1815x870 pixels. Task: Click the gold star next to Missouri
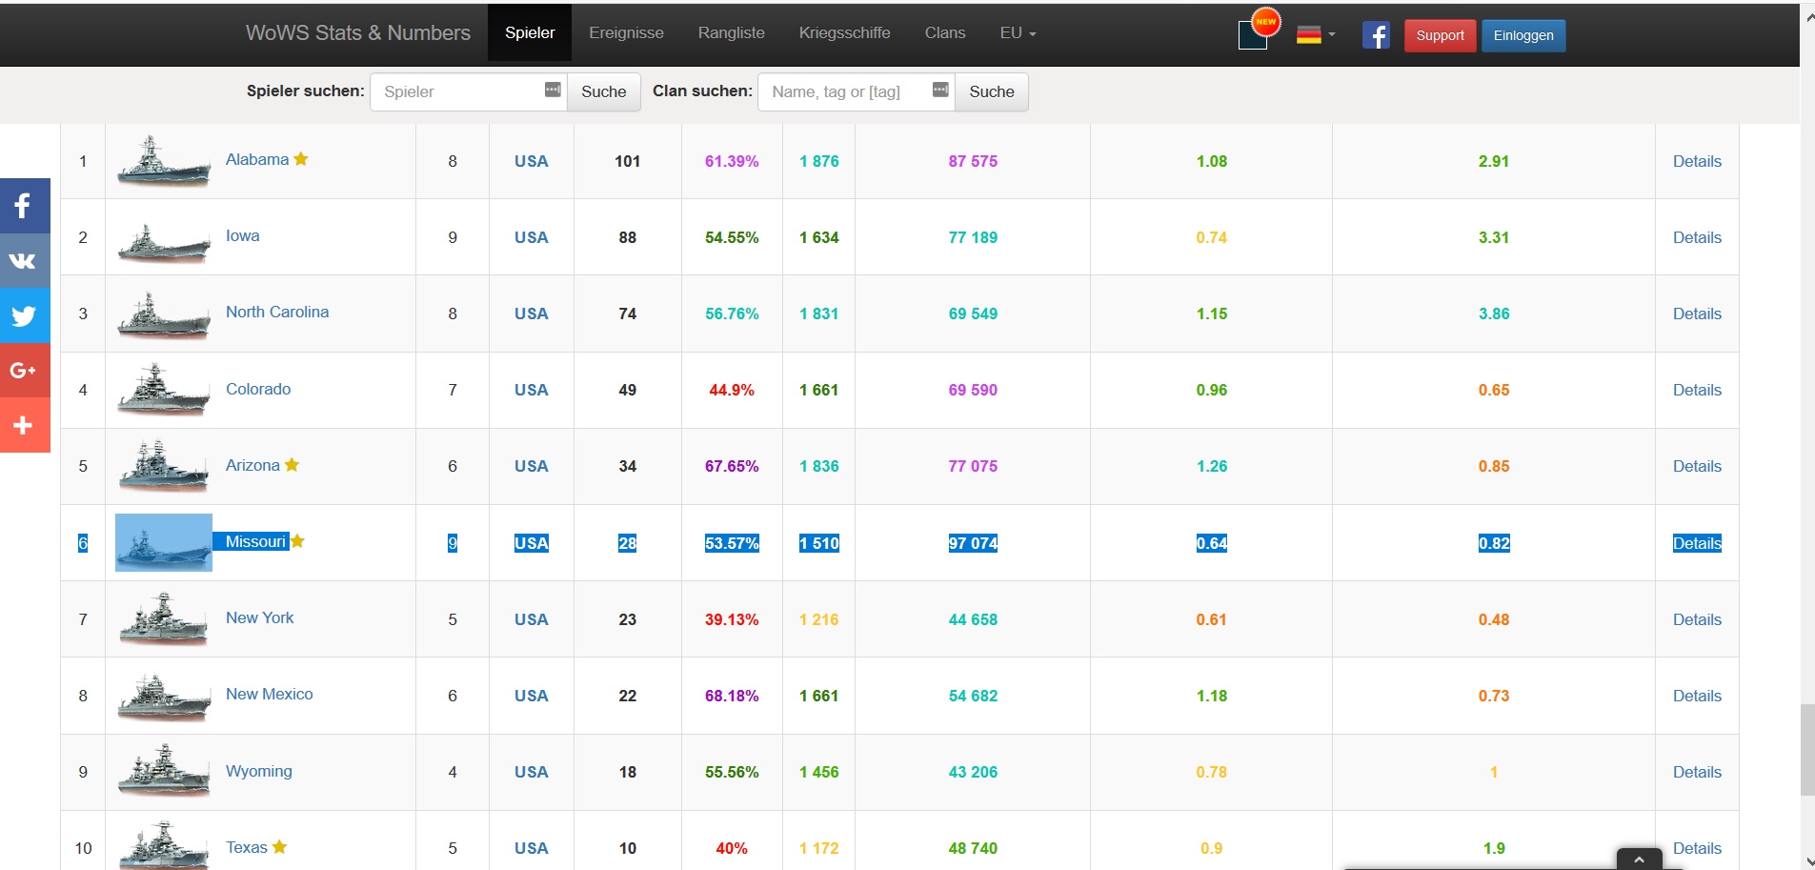point(297,541)
